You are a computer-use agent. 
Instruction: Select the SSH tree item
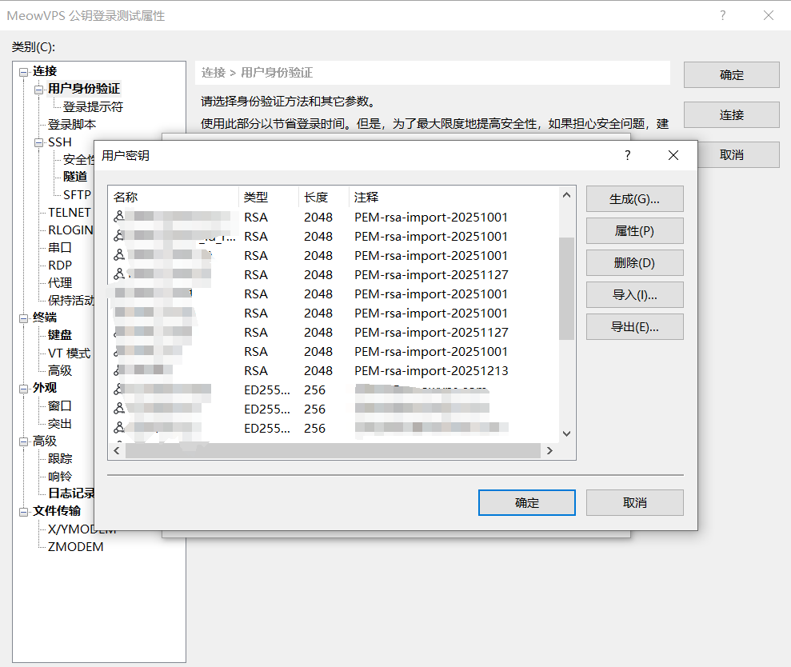59,142
